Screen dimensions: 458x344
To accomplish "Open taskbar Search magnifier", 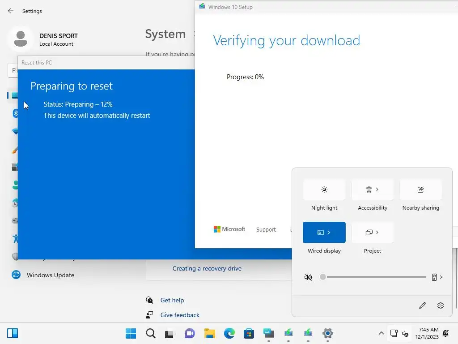I will (151, 333).
